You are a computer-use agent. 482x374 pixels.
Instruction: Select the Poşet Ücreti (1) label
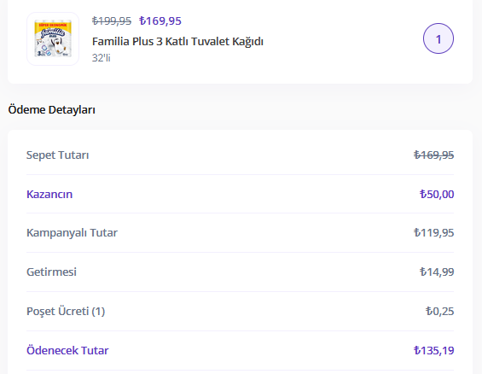pyautogui.click(x=66, y=312)
